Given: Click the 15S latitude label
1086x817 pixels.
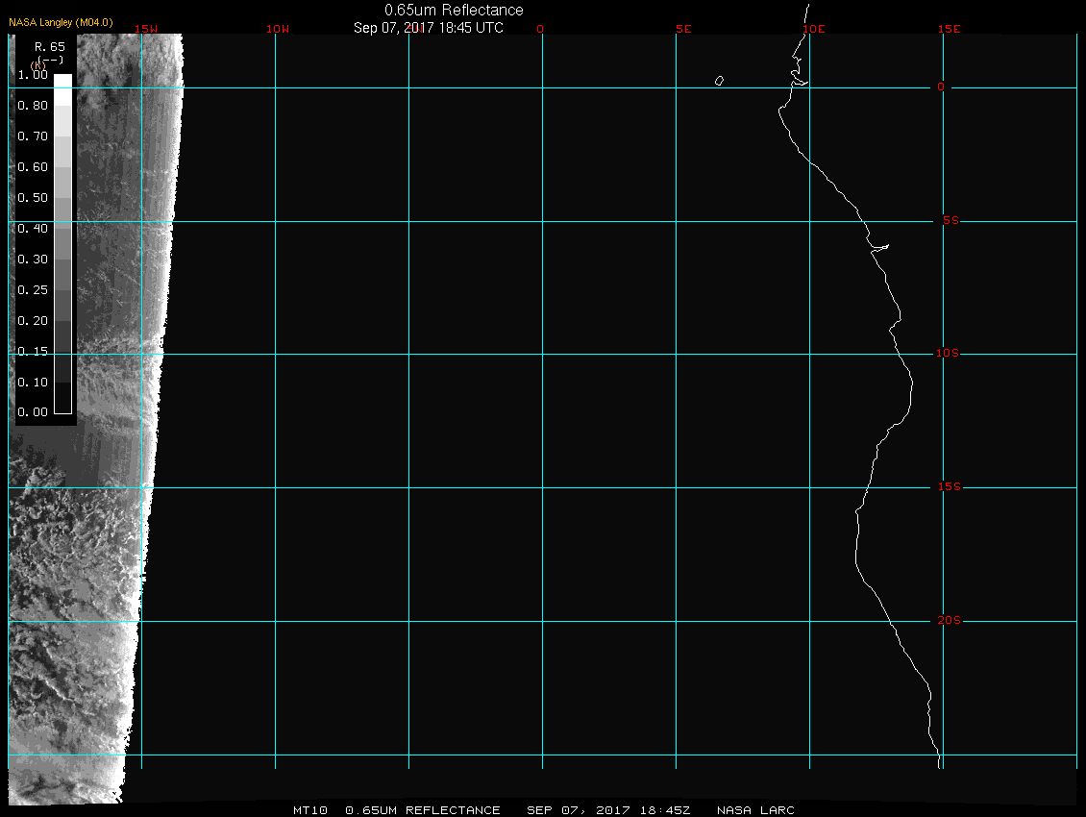Looking at the screenshot, I should (x=948, y=487).
